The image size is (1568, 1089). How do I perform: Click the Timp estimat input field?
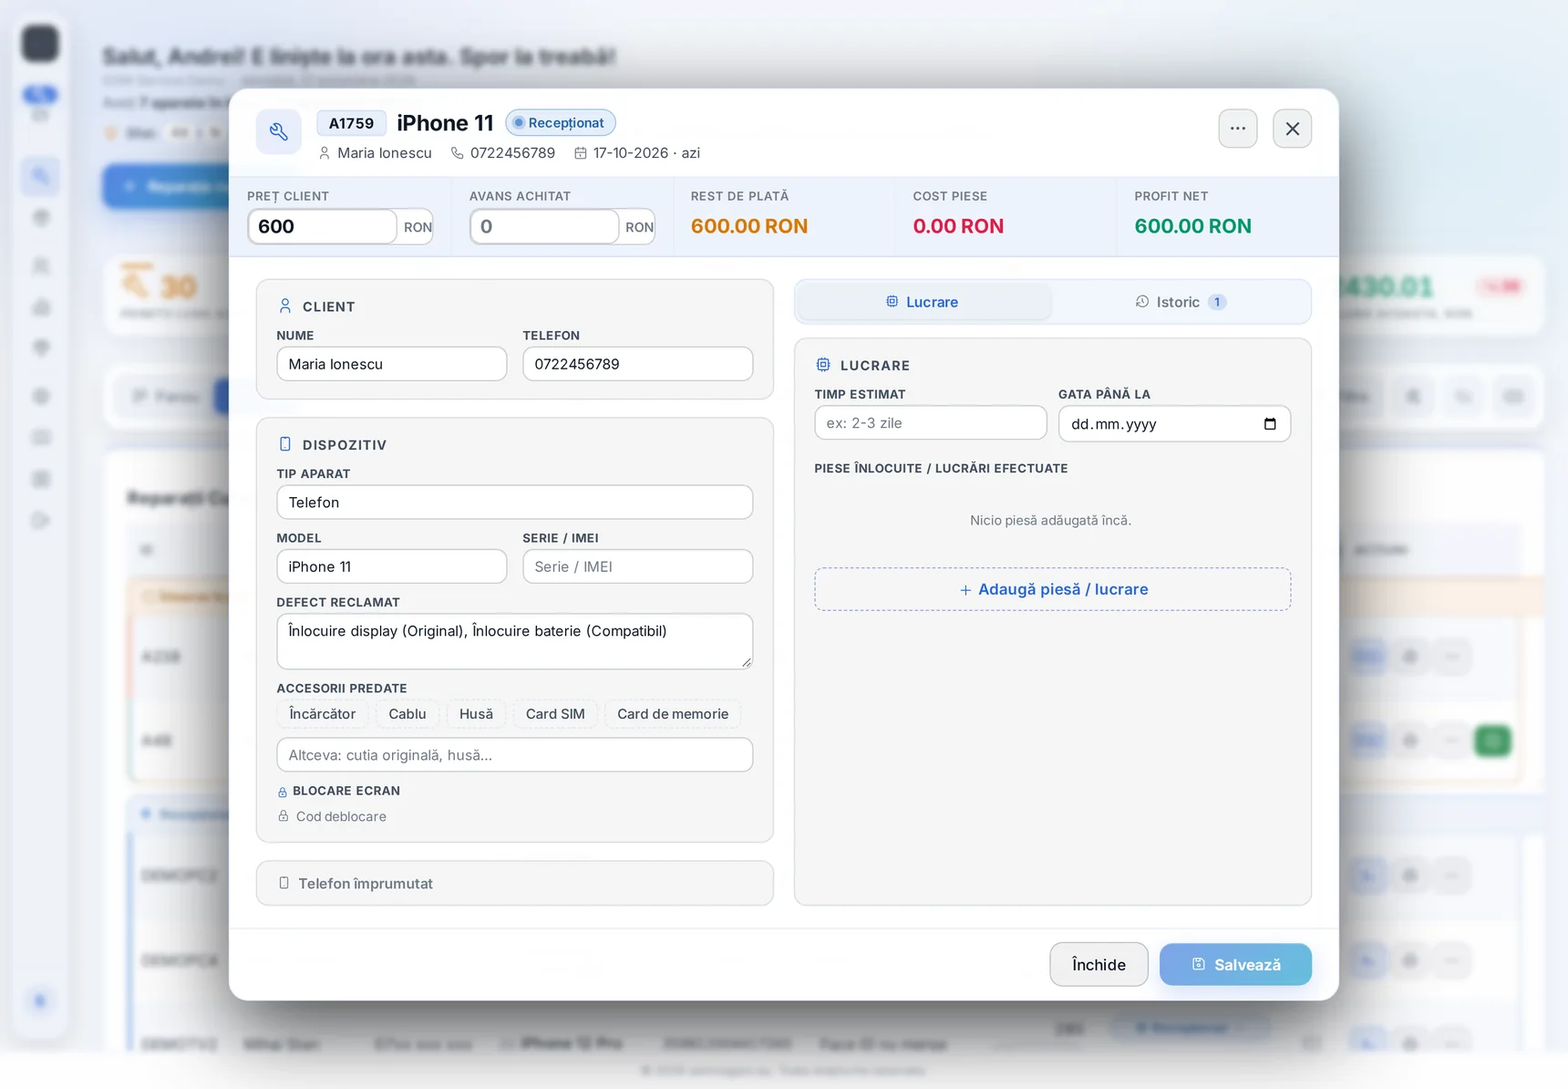[x=931, y=423]
